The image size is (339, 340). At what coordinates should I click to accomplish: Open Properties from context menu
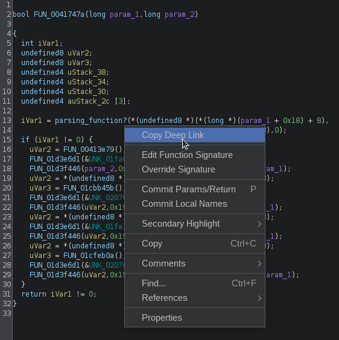pyautogui.click(x=195, y=318)
